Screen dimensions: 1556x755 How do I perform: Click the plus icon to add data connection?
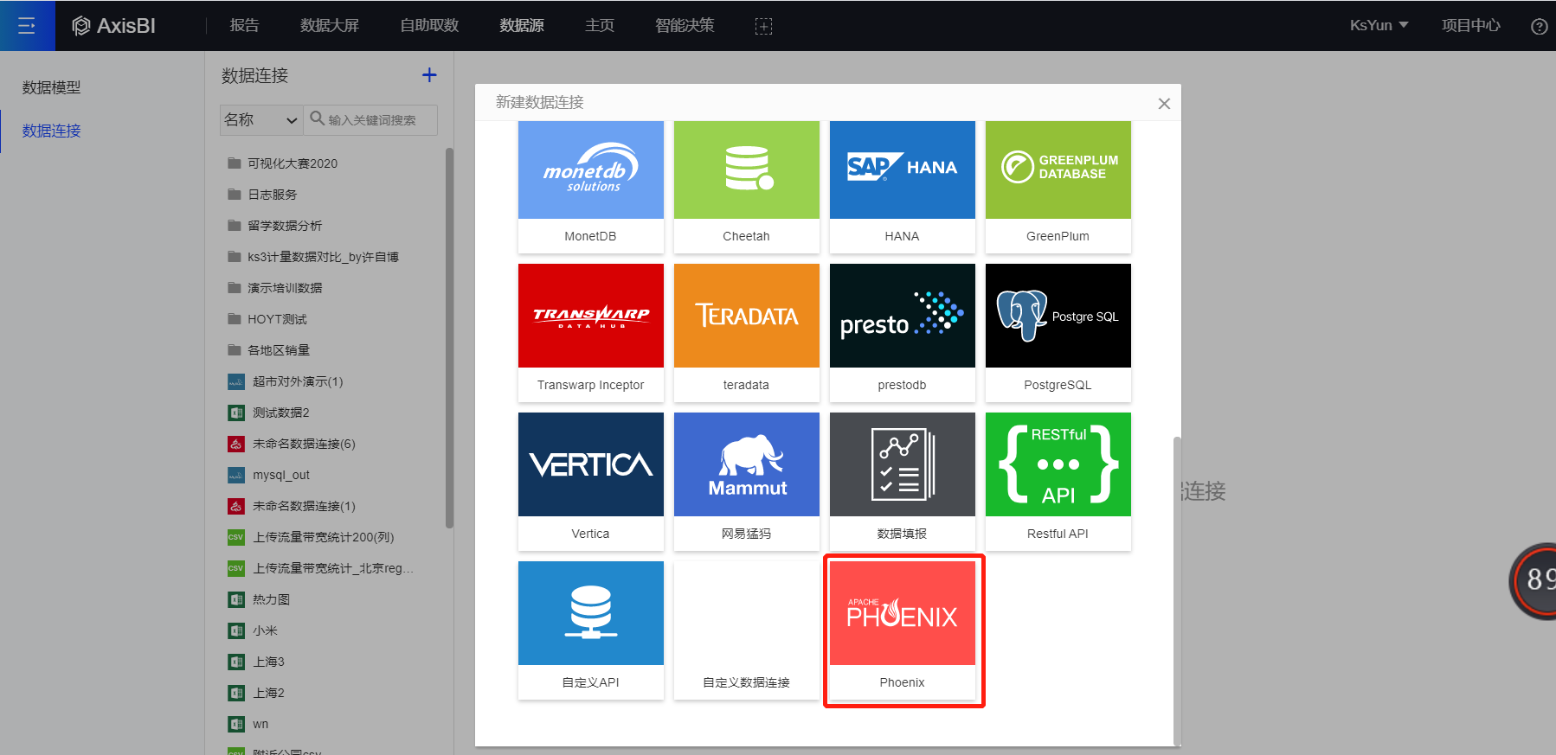pyautogui.click(x=429, y=75)
